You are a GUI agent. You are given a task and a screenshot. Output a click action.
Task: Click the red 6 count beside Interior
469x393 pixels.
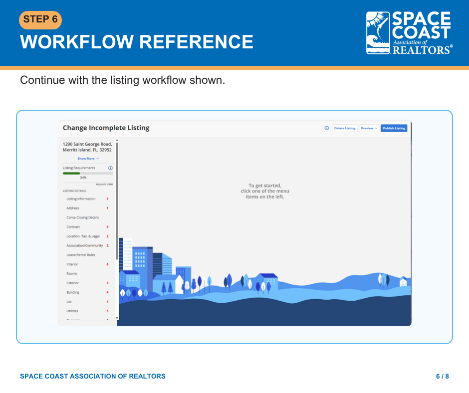[107, 264]
